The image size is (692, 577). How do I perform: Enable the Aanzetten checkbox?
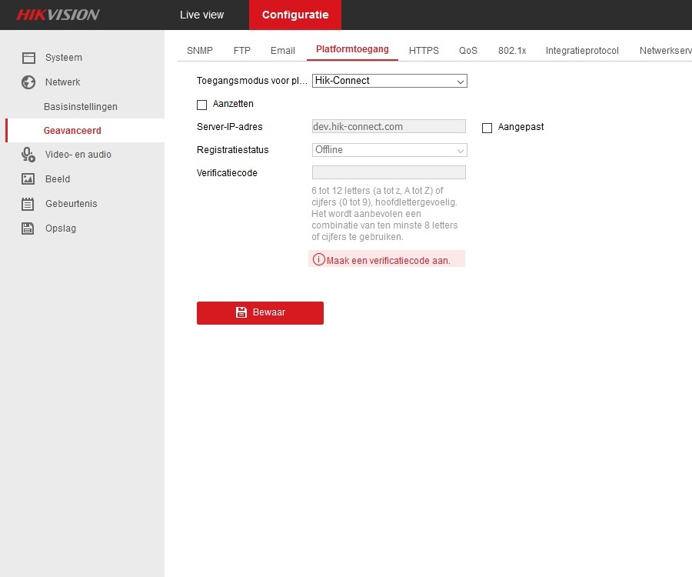pos(201,105)
